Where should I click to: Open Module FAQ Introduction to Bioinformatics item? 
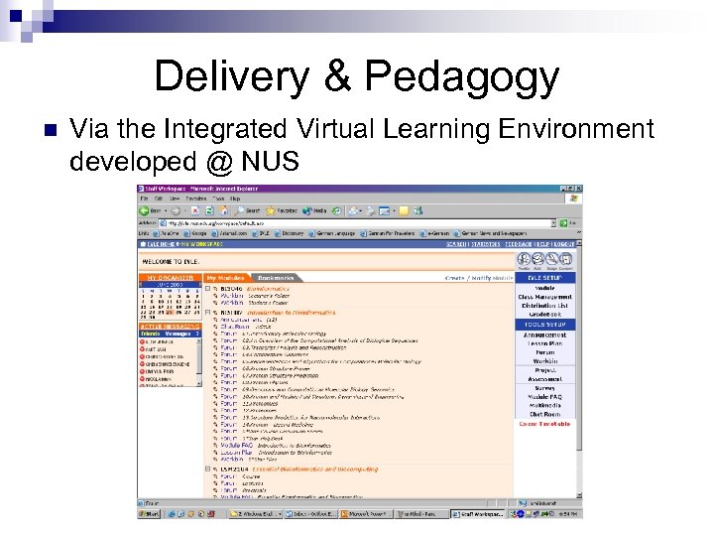(276, 446)
